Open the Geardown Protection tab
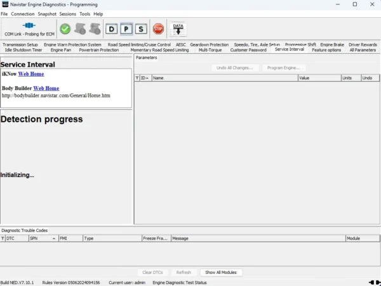Viewport: 381px width, 286px height. click(x=209, y=44)
